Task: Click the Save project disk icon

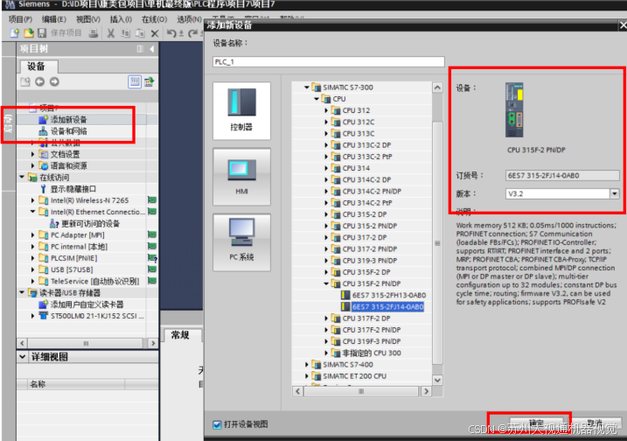Action: [42, 33]
